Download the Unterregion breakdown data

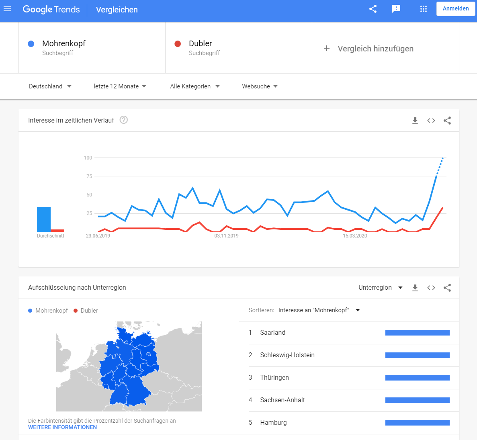pos(415,288)
